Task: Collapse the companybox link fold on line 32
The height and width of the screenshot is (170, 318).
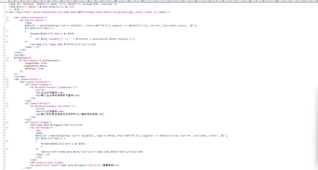Action: (7, 87)
